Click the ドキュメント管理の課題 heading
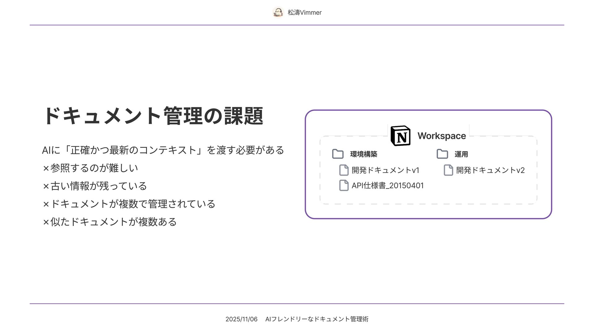 [x=153, y=116]
